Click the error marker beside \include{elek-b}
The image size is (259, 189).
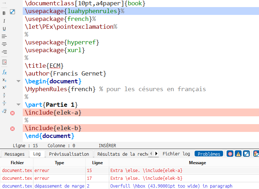pyautogui.click(x=12, y=129)
